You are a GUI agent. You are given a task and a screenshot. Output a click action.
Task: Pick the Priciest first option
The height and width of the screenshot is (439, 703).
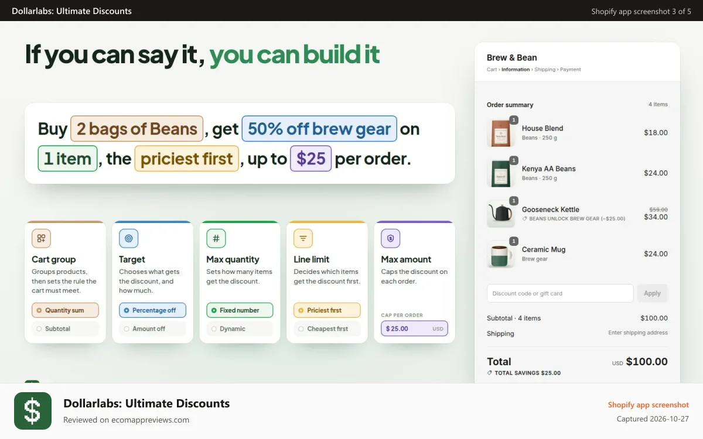click(x=327, y=310)
